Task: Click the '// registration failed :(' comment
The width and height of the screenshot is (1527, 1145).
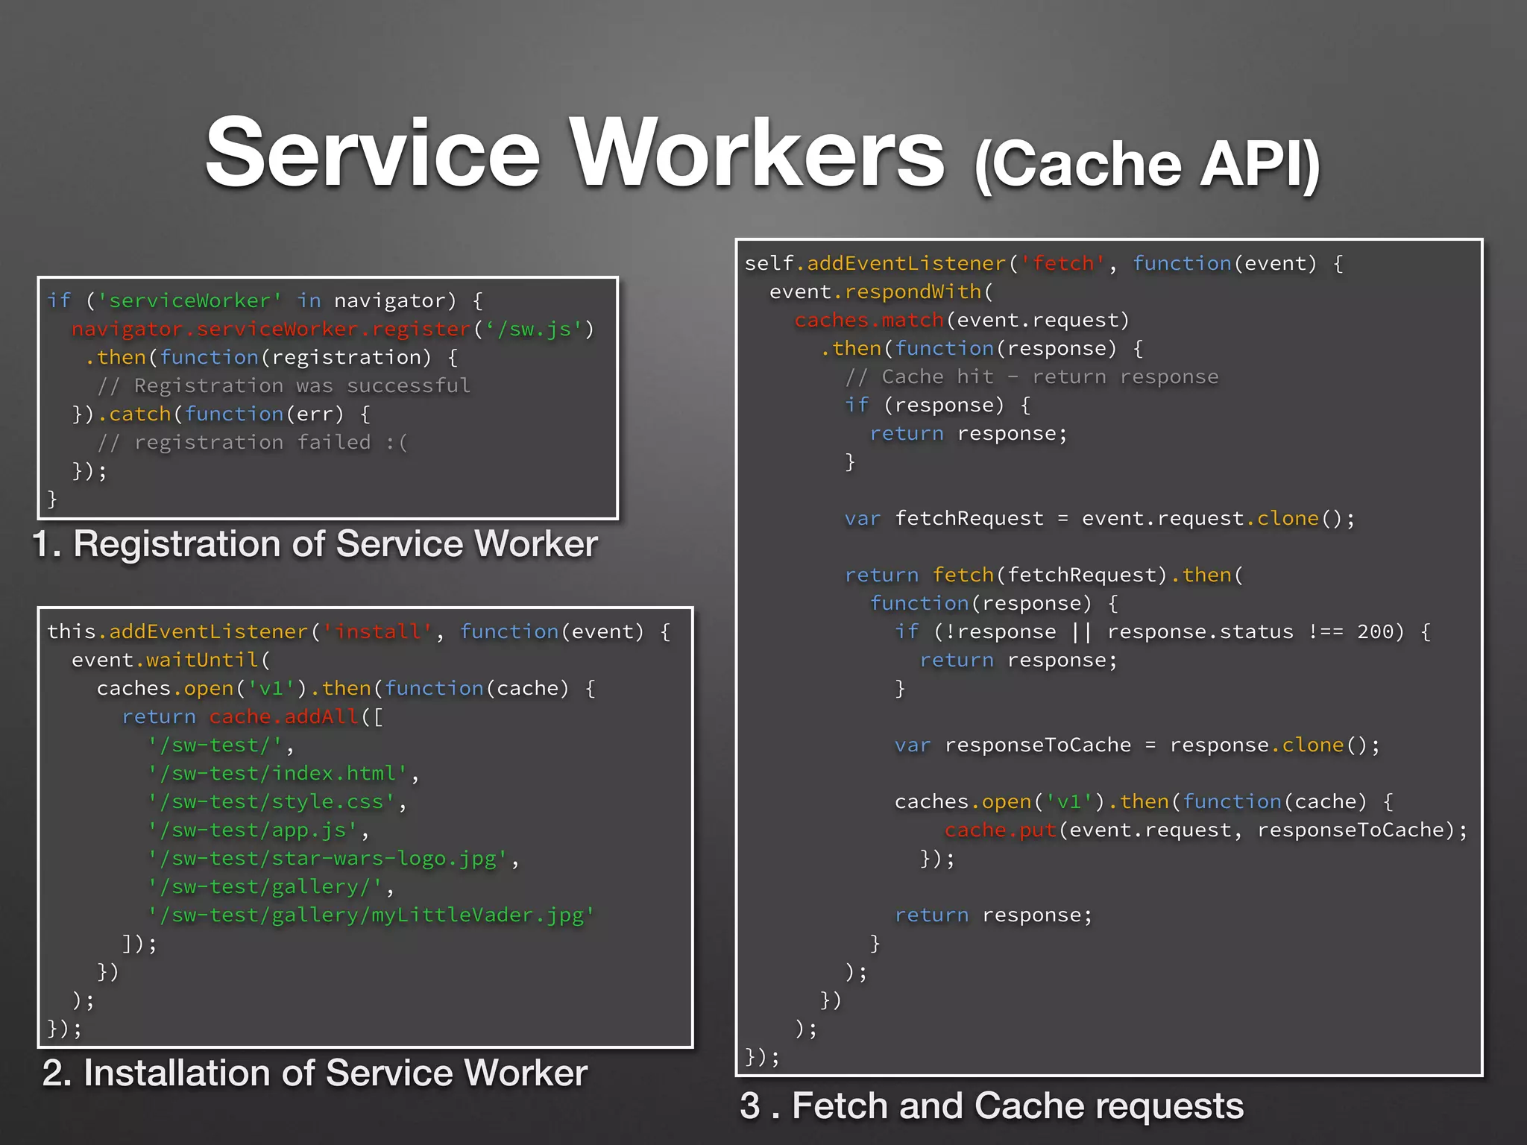Action: [x=253, y=442]
